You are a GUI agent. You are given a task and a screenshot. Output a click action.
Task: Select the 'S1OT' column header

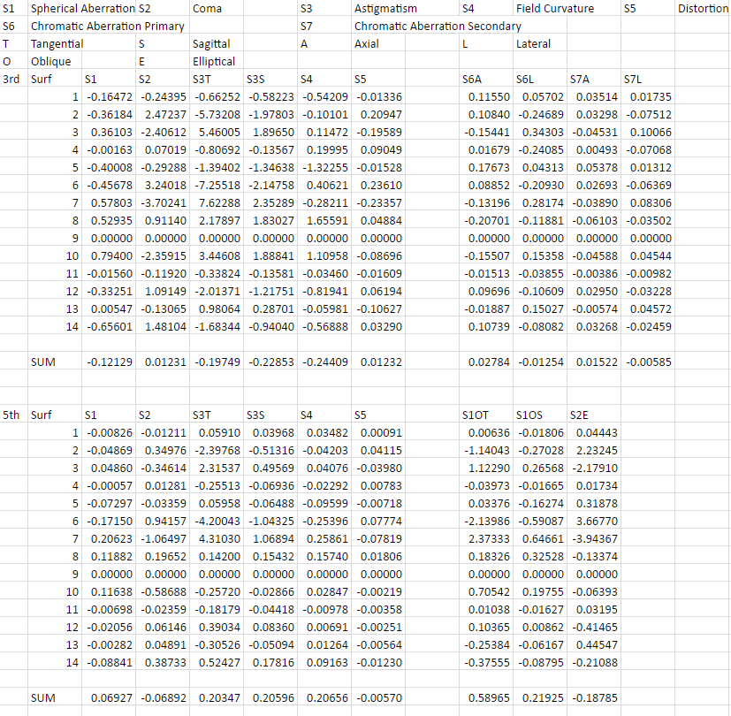(x=486, y=415)
